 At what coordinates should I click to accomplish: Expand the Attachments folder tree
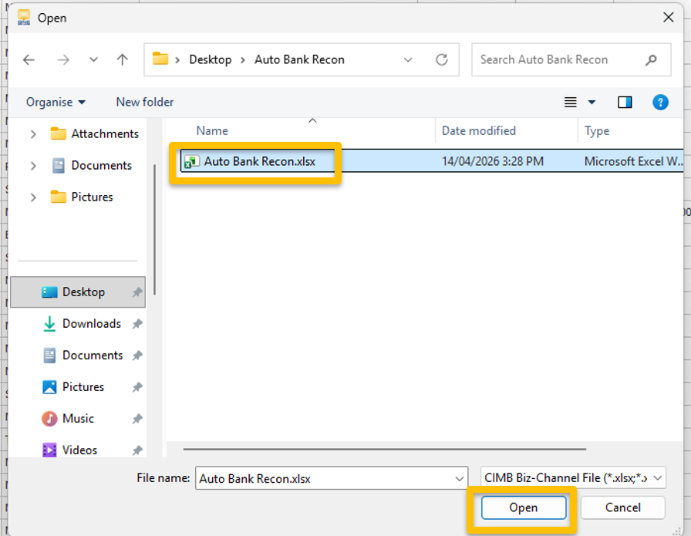coord(33,134)
